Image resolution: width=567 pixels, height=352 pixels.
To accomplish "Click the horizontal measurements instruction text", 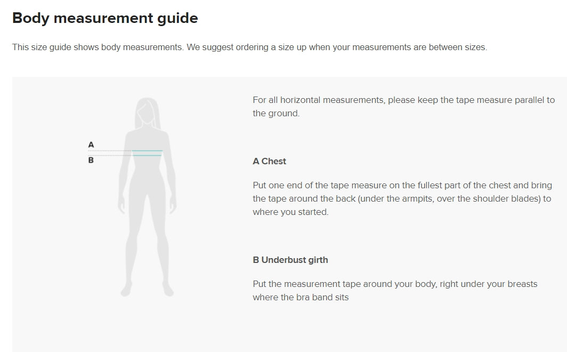I will click(x=404, y=107).
